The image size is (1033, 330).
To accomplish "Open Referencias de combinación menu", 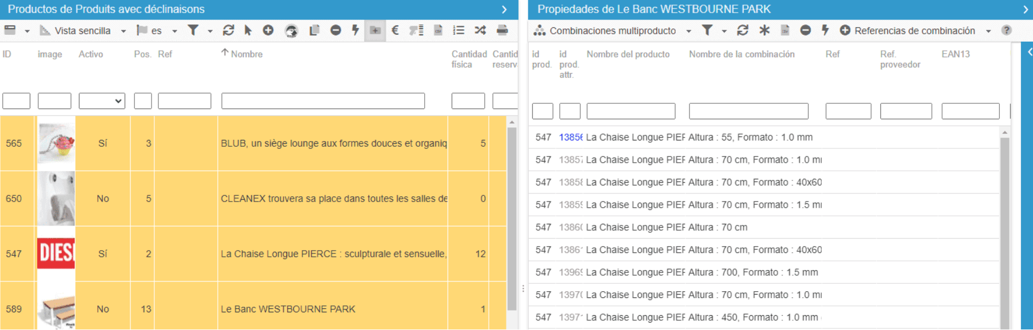I will pos(915,31).
